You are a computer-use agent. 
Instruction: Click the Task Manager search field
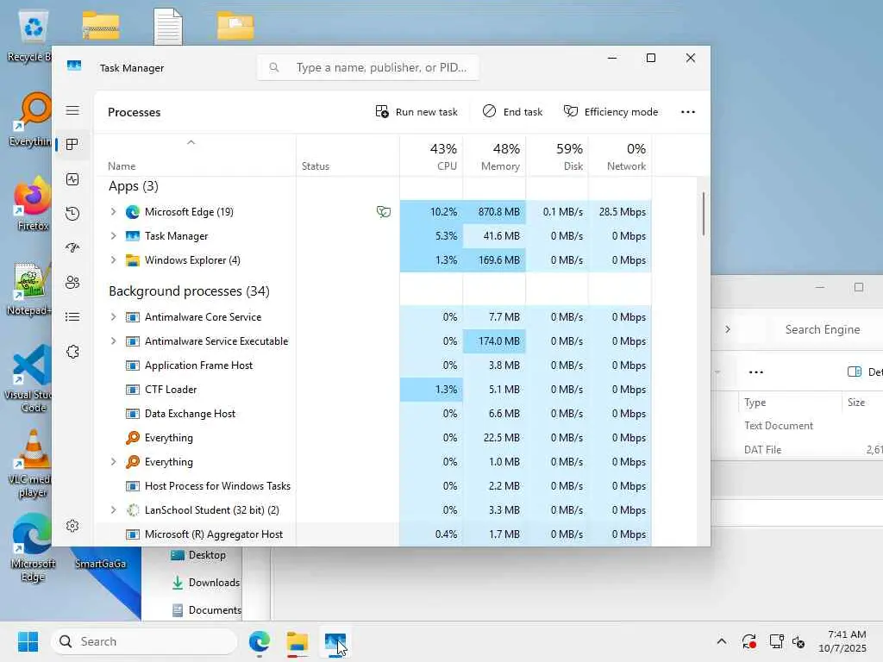pyautogui.click(x=368, y=67)
